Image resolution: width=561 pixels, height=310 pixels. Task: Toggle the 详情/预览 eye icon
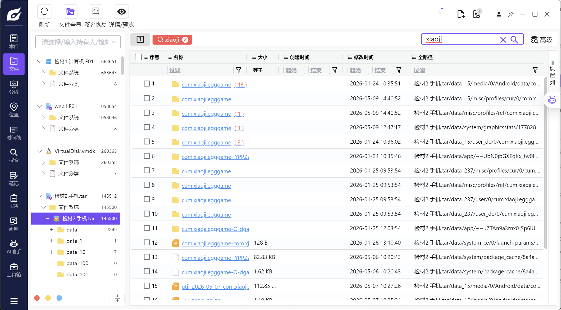click(x=122, y=11)
